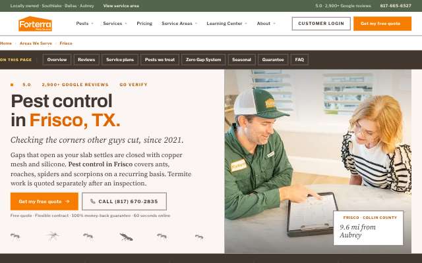
Task: Jump to the Seasonal section
Action: point(242,60)
